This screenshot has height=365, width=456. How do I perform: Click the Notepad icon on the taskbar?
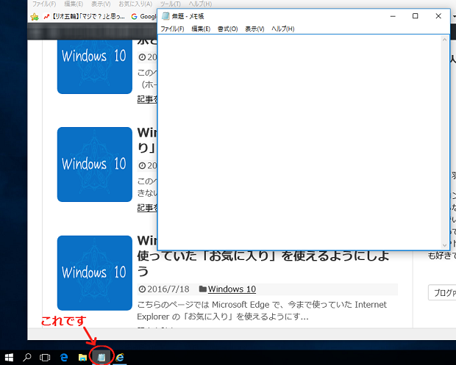[101, 357]
